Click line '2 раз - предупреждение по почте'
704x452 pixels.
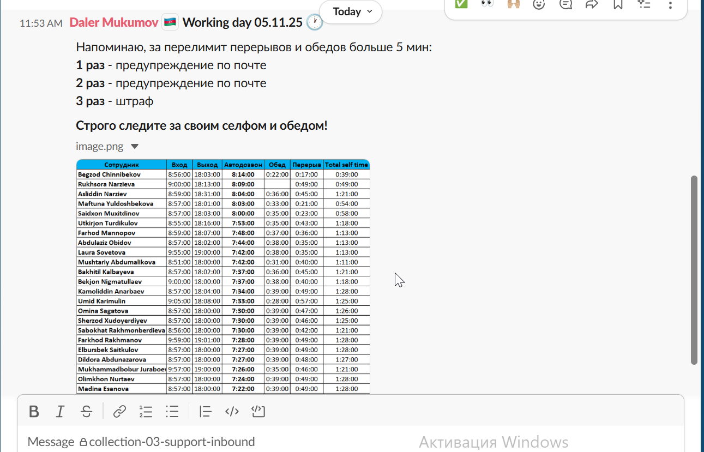tap(171, 83)
